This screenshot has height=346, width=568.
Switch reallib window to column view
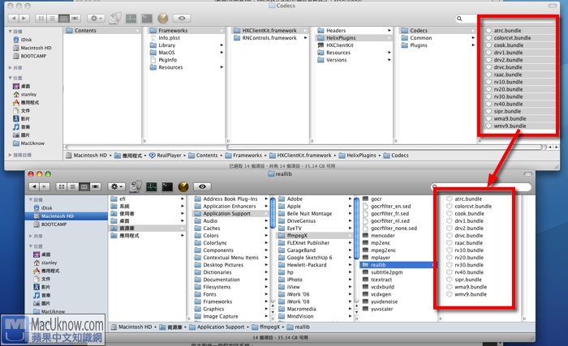[84, 186]
